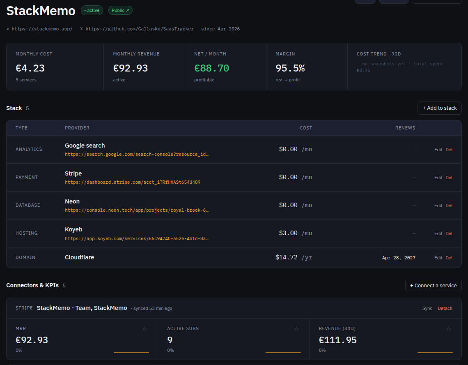Open the Public project page badge
The width and height of the screenshot is (468, 365).
[x=120, y=10]
